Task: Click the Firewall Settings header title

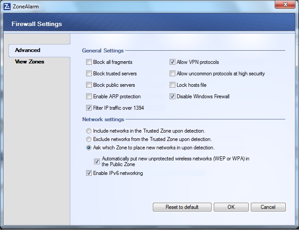Action: point(37,24)
